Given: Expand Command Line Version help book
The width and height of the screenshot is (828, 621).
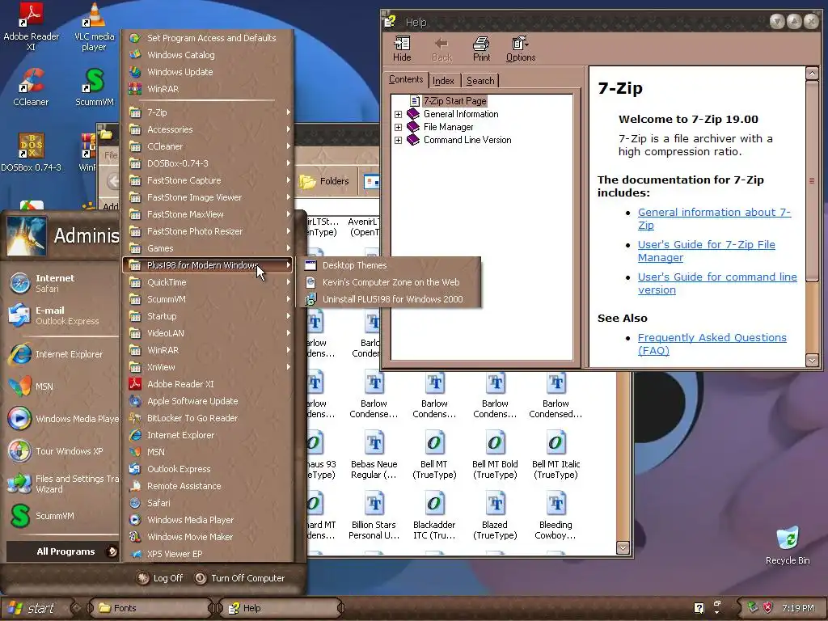Looking at the screenshot, I should 398,140.
